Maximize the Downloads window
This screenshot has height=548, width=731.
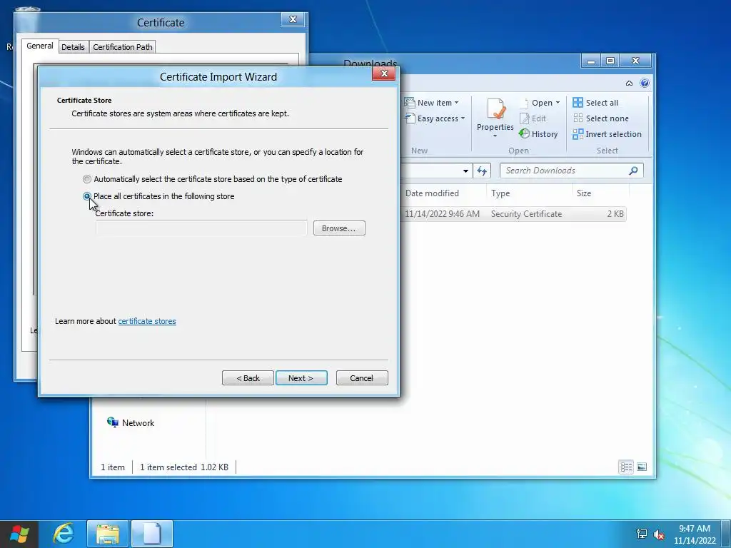click(x=610, y=61)
